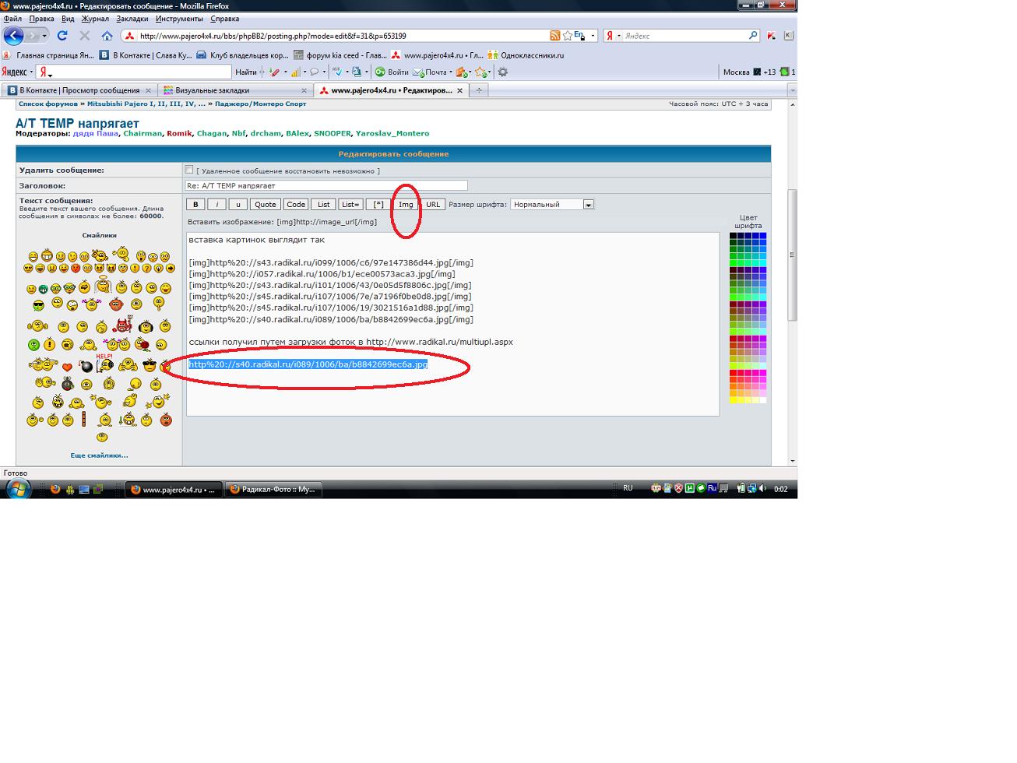Click the bookmark star in address bar
The width and height of the screenshot is (1017, 763).
coord(568,36)
